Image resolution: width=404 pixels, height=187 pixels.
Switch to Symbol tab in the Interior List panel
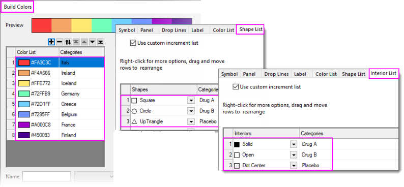click(x=229, y=74)
